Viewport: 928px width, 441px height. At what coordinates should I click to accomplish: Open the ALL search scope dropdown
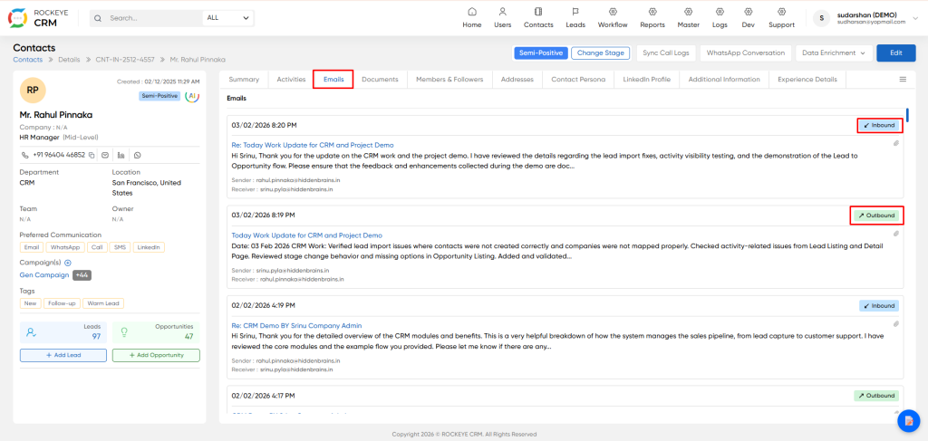(x=227, y=18)
